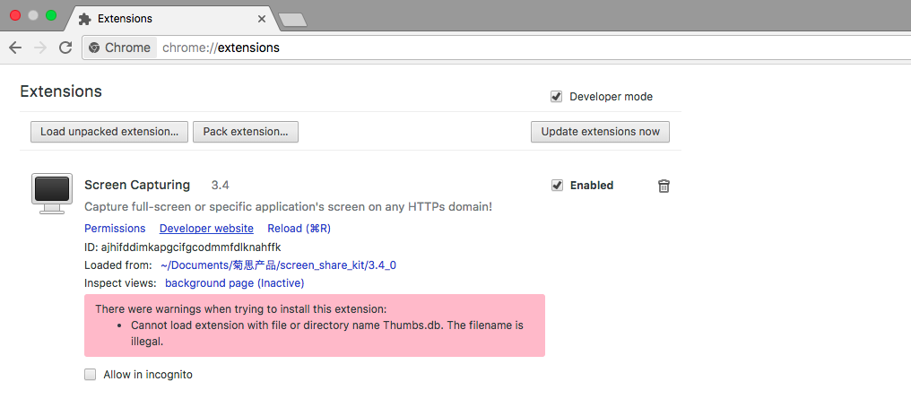Open the Developer website link
This screenshot has height=399, width=911.
click(x=207, y=229)
